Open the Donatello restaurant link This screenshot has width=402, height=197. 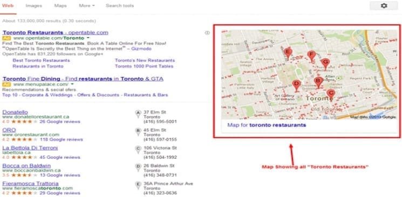pyautogui.click(x=15, y=112)
